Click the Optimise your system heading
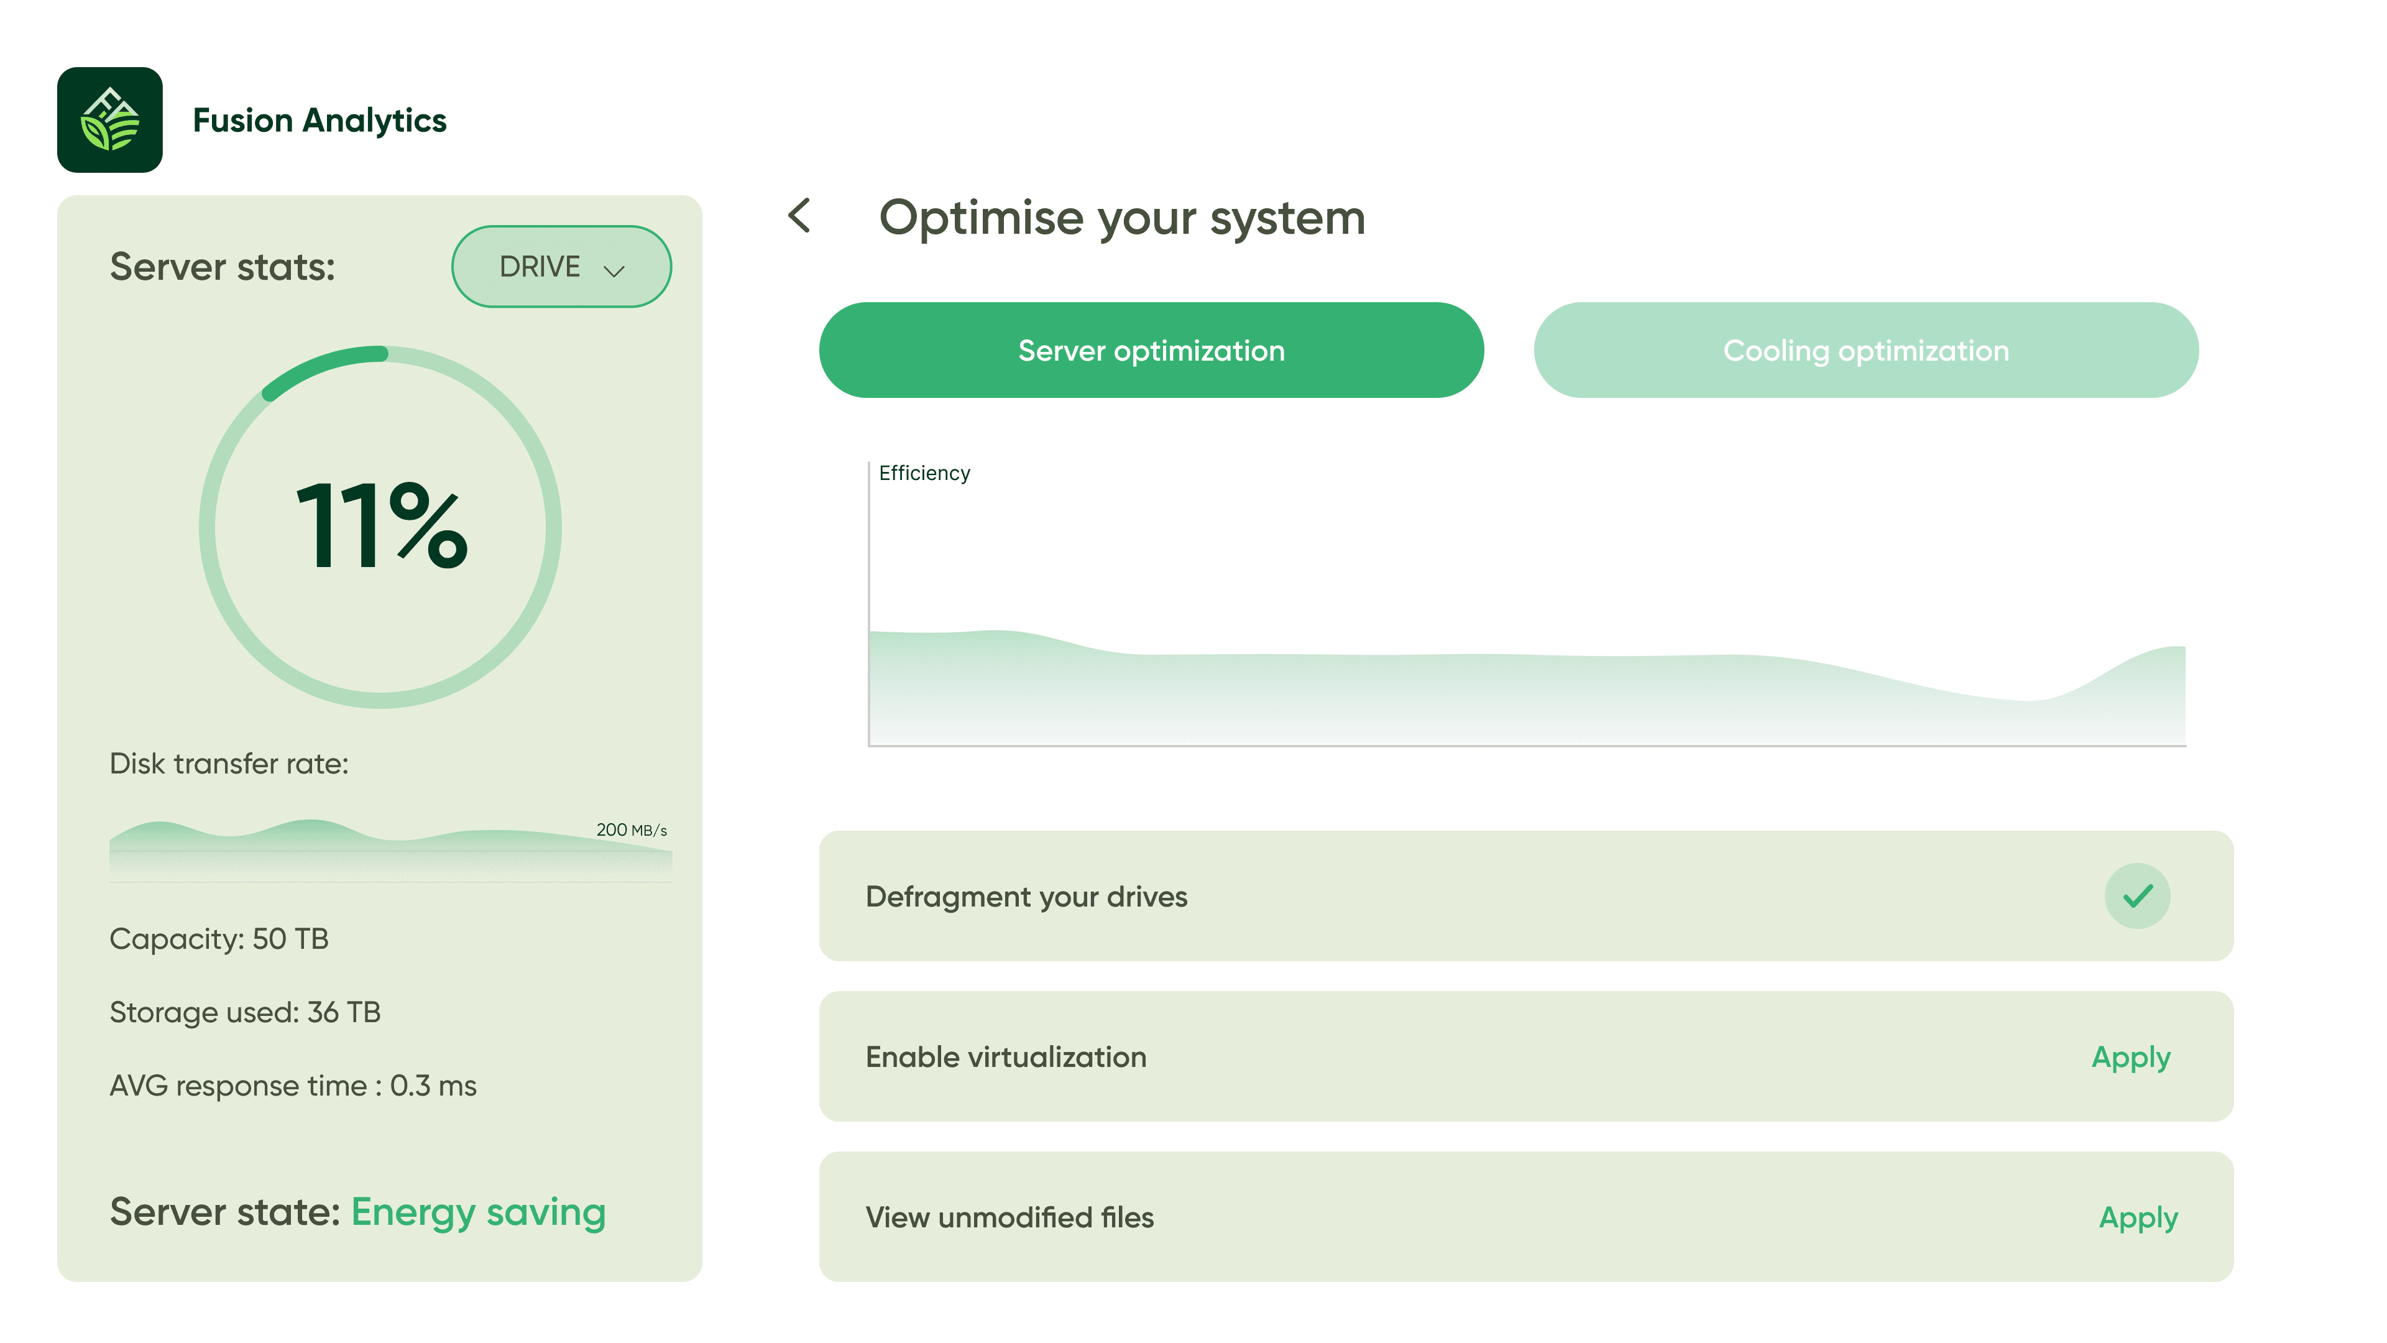This screenshot has height=1343, width=2387. 1121,218
